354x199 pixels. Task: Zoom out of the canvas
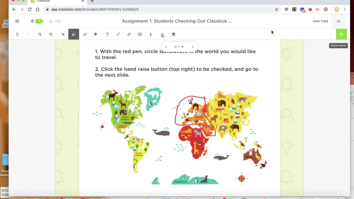click(x=40, y=34)
